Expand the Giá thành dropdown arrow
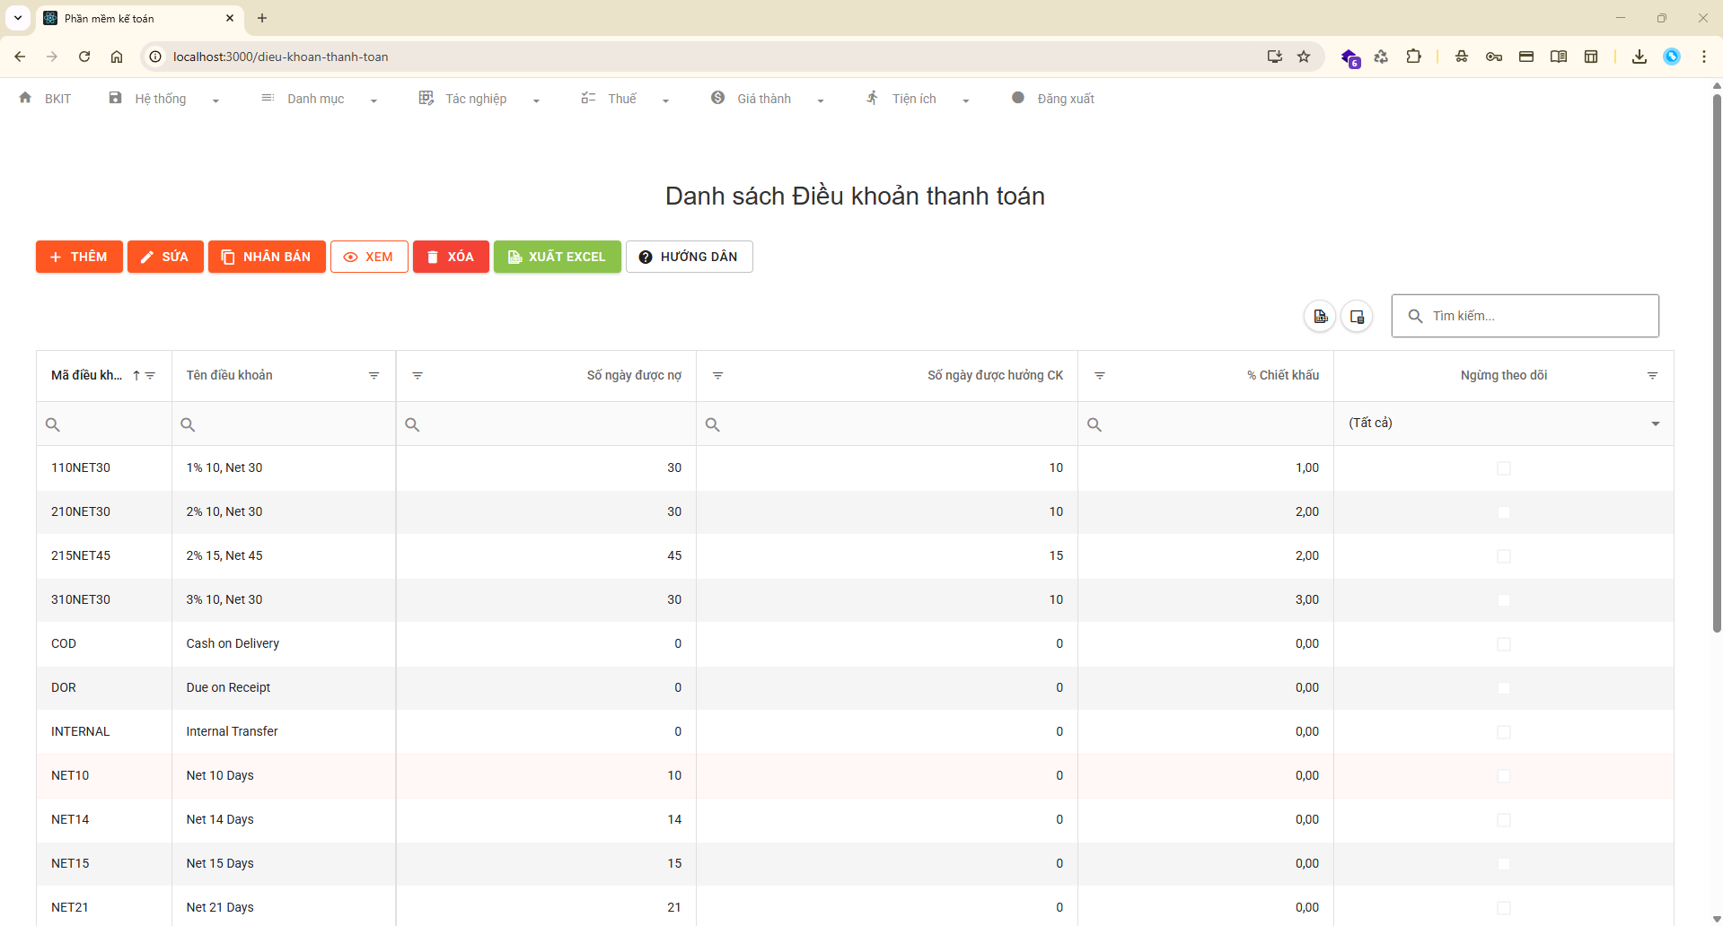Image resolution: width=1723 pixels, height=926 pixels. point(821,100)
